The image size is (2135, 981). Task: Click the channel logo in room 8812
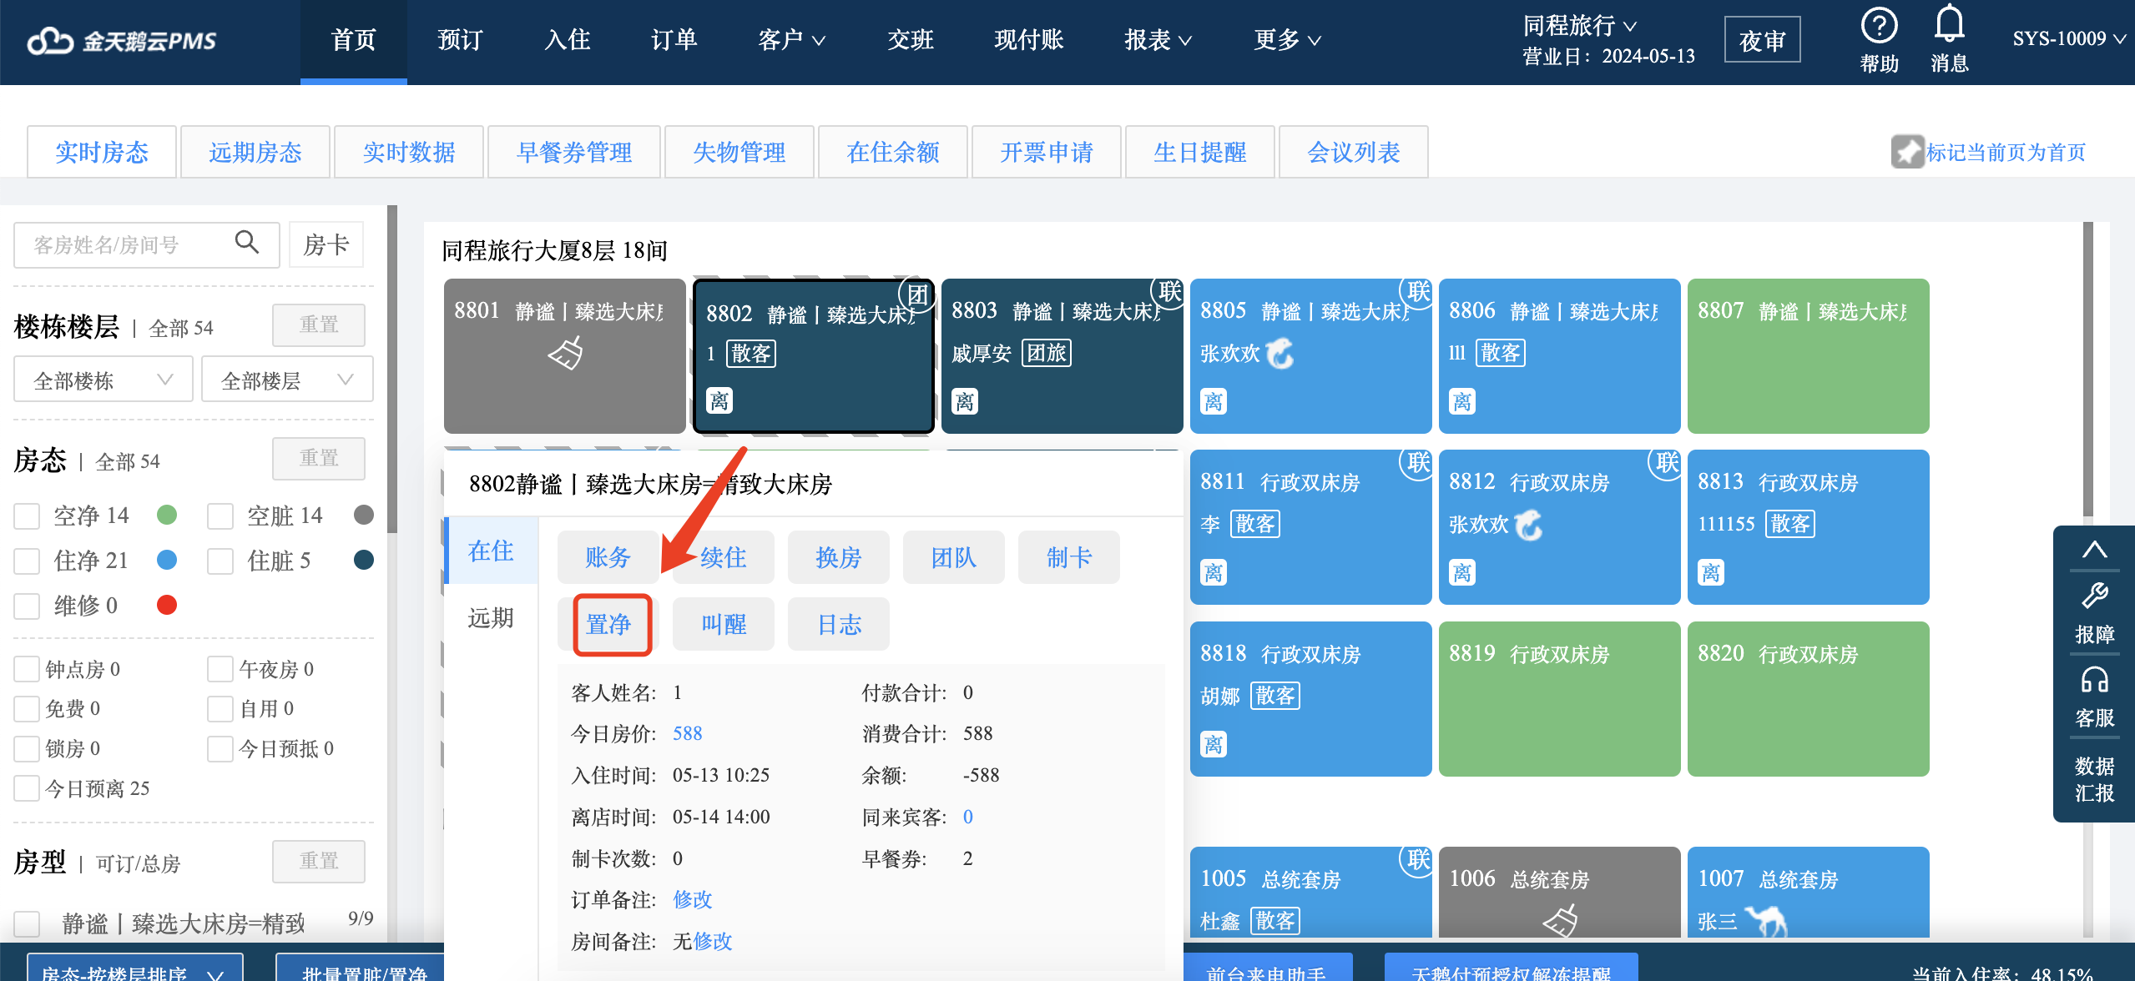click(x=1528, y=525)
